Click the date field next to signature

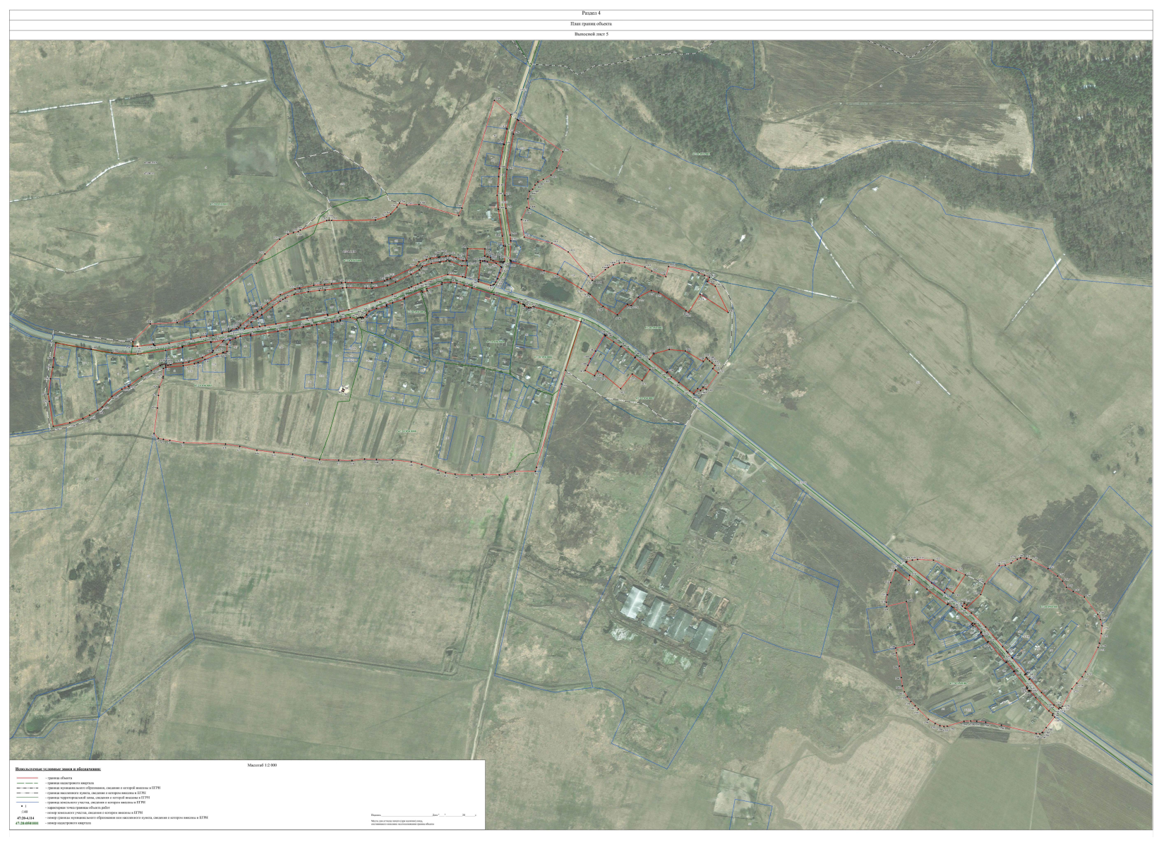point(452,815)
